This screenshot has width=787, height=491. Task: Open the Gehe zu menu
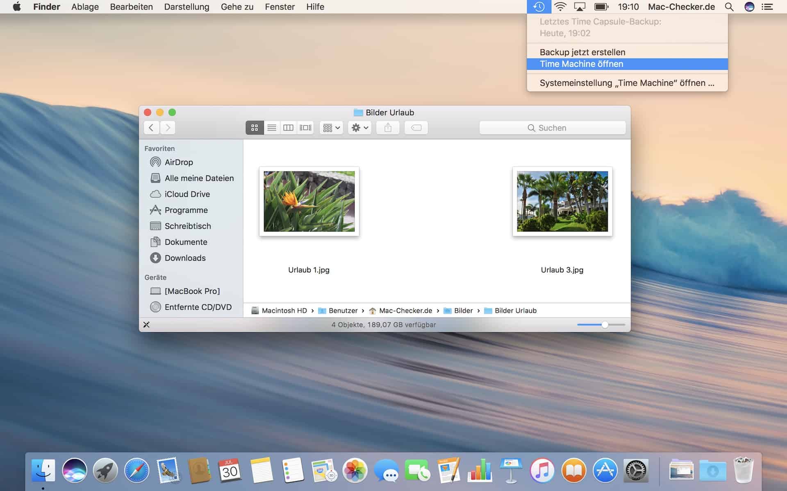click(237, 7)
